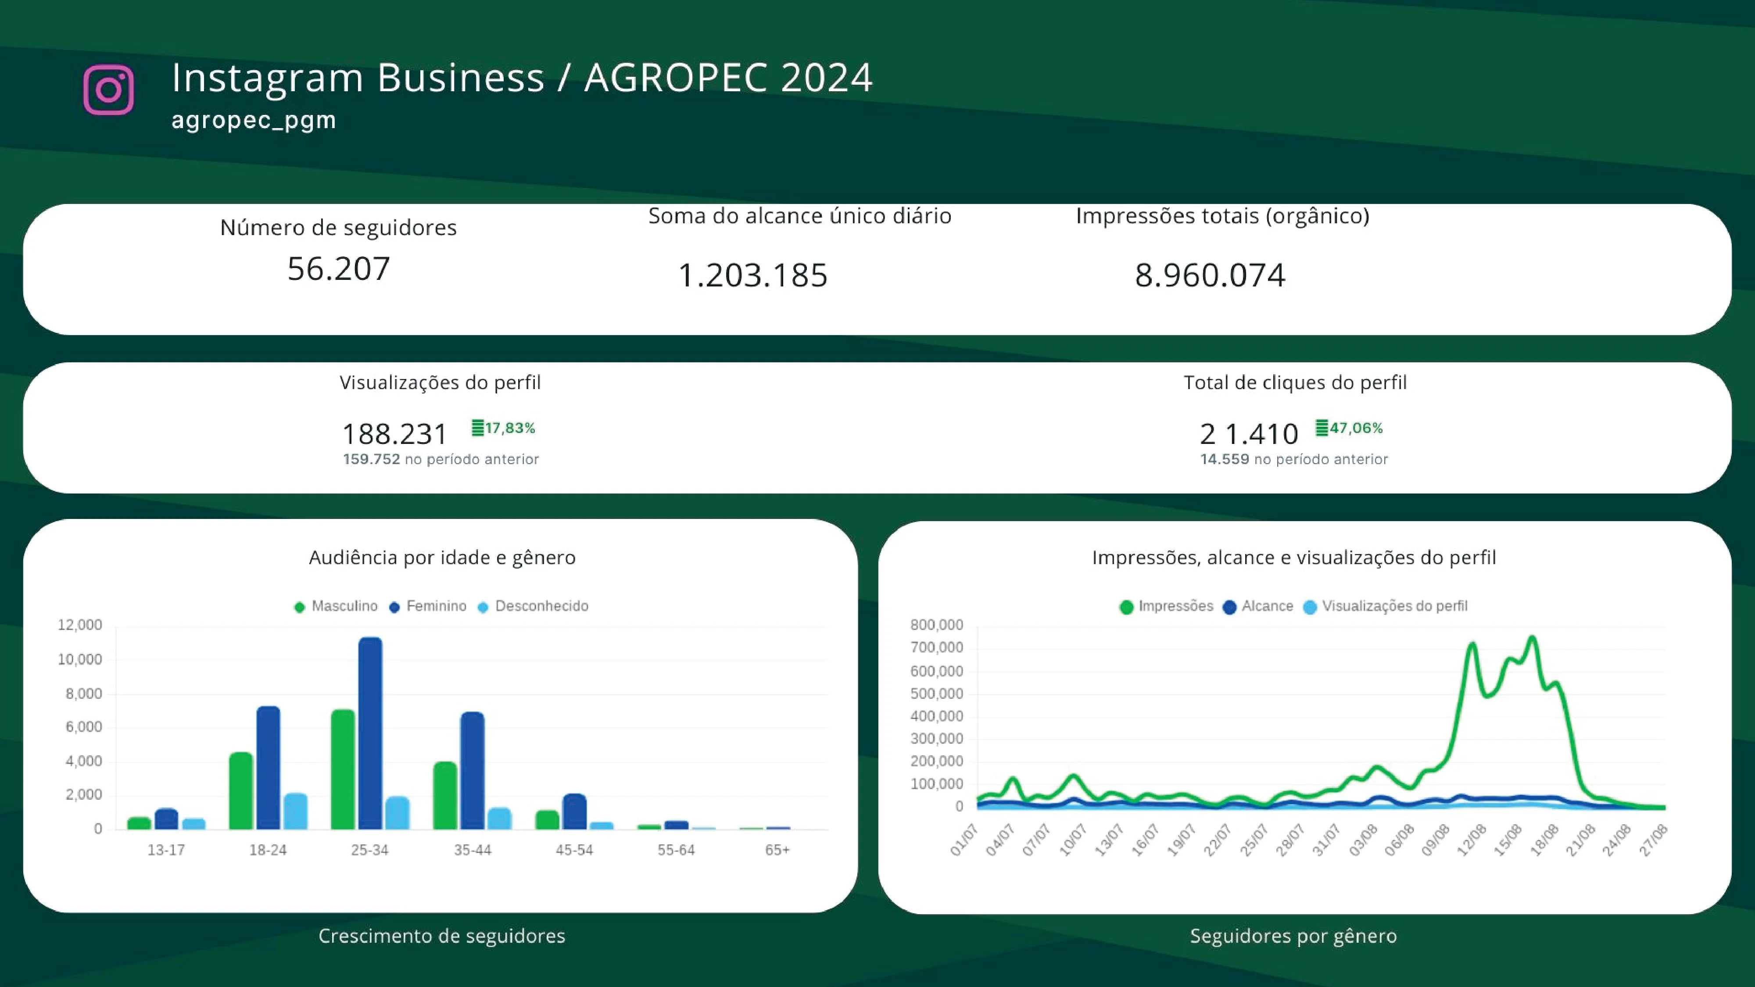Image resolution: width=1755 pixels, height=987 pixels.
Task: Click the 18-24 age axis label
Action: click(x=268, y=850)
